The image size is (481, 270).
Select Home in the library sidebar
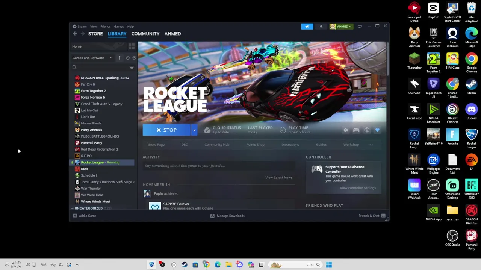pyautogui.click(x=99, y=46)
